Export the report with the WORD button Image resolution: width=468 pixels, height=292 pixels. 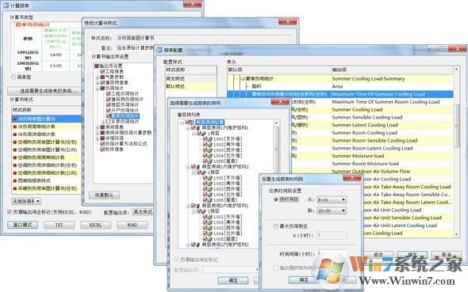click(132, 225)
